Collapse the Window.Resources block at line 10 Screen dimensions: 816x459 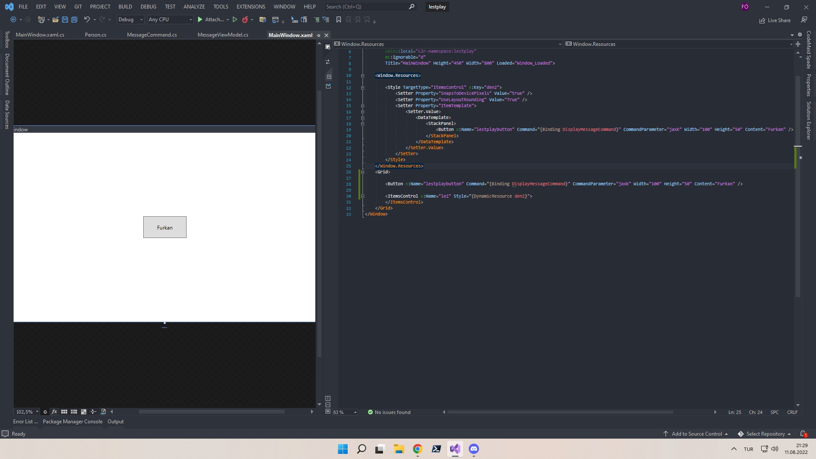pos(363,76)
